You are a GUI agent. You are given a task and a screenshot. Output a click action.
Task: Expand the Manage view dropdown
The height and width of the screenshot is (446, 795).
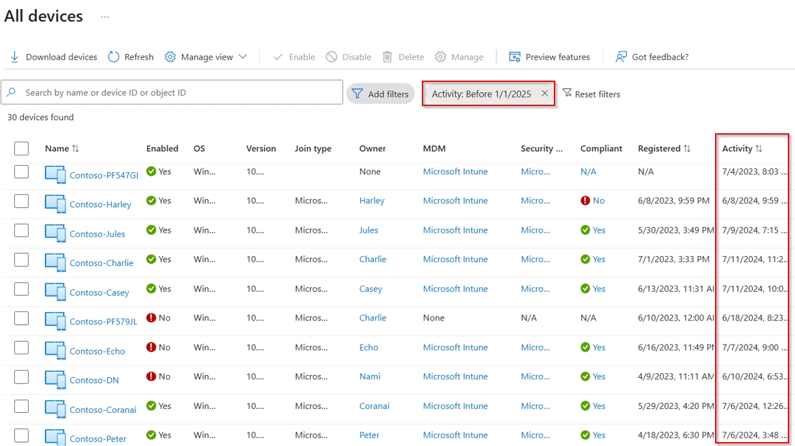pos(243,57)
